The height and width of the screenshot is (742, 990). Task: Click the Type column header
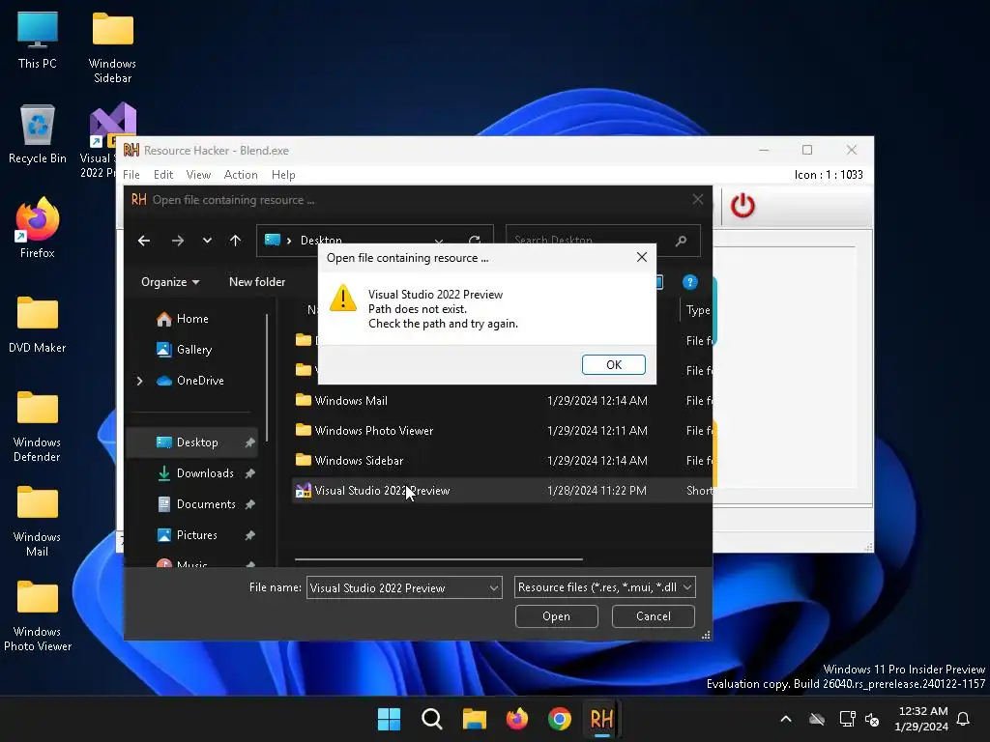coord(698,310)
